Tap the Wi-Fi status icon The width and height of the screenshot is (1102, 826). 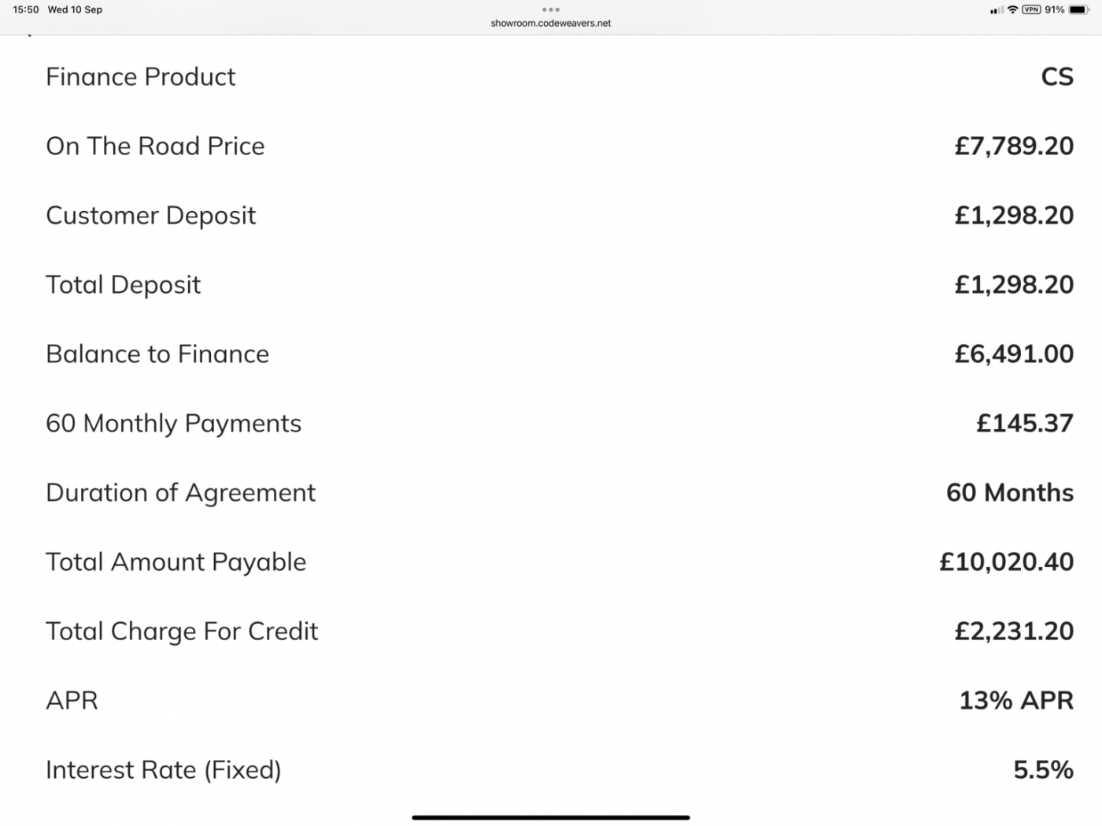coord(1013,9)
